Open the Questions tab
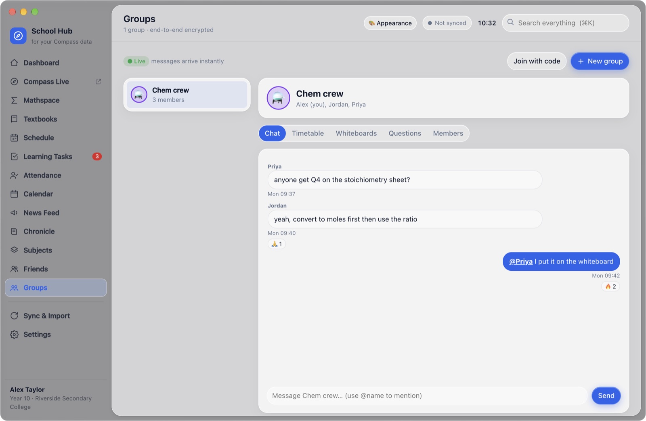Screen dimensions: 646x421 point(405,133)
